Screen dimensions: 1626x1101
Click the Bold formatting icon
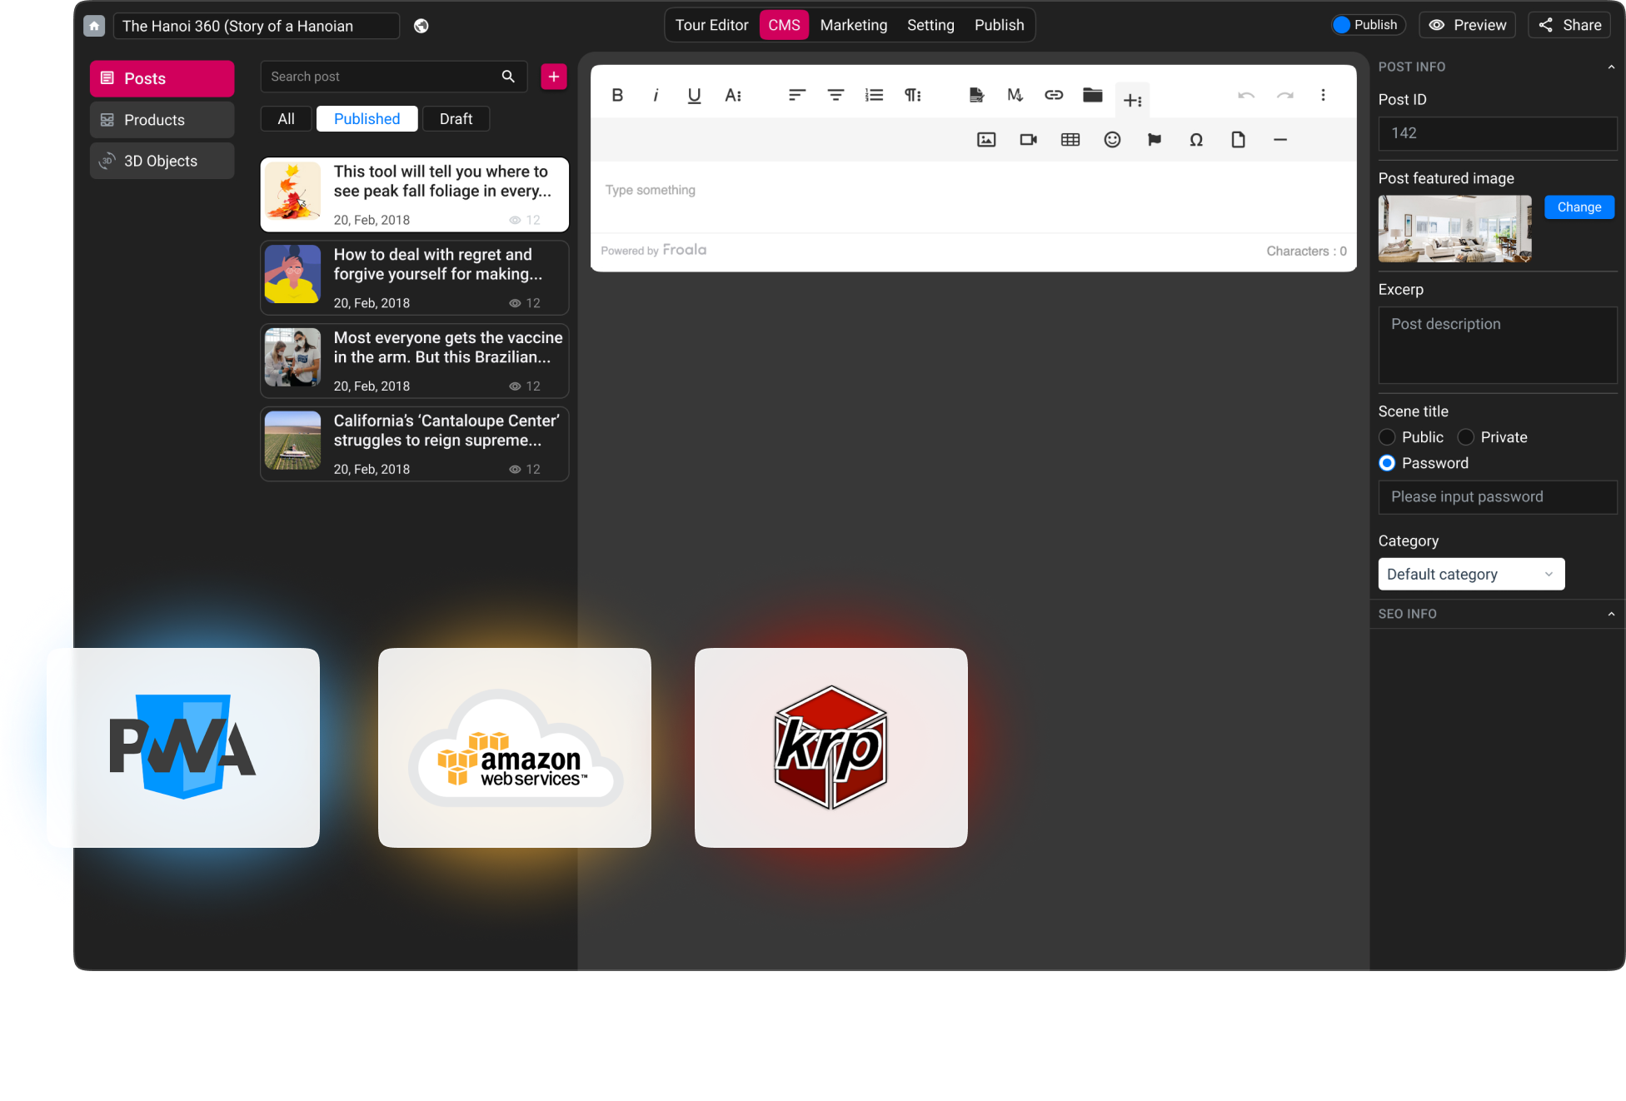[616, 96]
